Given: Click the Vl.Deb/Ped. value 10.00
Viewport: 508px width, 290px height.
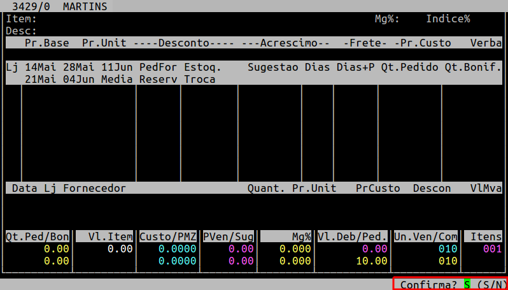Looking at the screenshot, I should pos(372,261).
